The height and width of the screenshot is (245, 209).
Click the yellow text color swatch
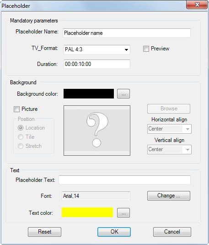pyautogui.click(x=87, y=212)
